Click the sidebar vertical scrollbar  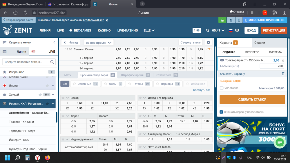tap(57, 117)
